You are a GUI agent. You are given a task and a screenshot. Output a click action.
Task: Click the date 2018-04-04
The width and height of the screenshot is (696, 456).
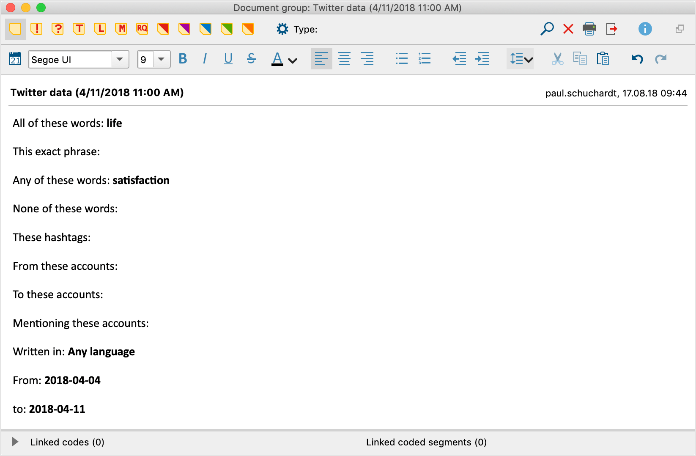pyautogui.click(x=72, y=380)
